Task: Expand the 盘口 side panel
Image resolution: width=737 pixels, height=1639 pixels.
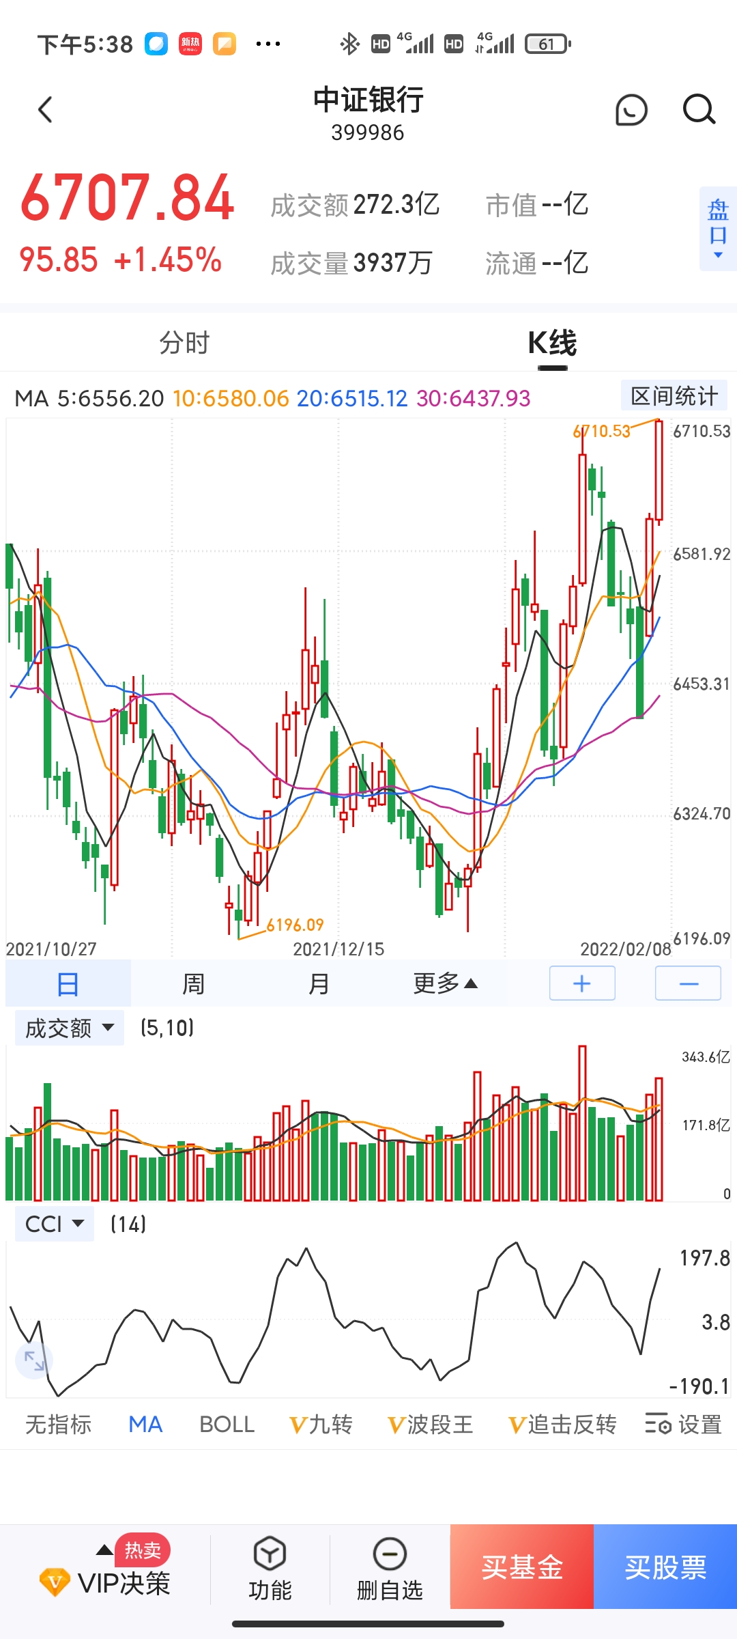Action: point(718,229)
